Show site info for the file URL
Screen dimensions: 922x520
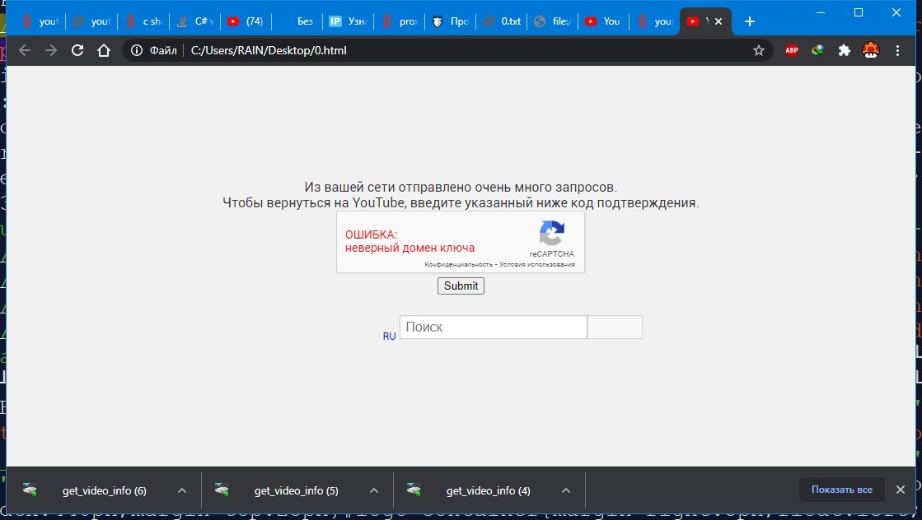(x=137, y=50)
